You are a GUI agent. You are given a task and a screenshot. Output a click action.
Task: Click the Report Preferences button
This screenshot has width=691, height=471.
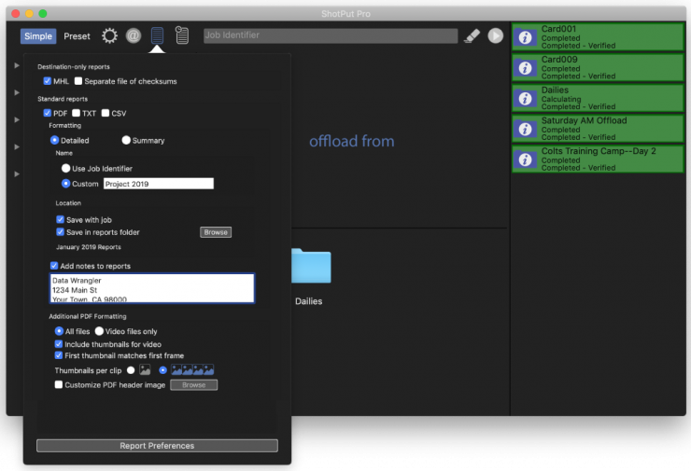tap(157, 446)
